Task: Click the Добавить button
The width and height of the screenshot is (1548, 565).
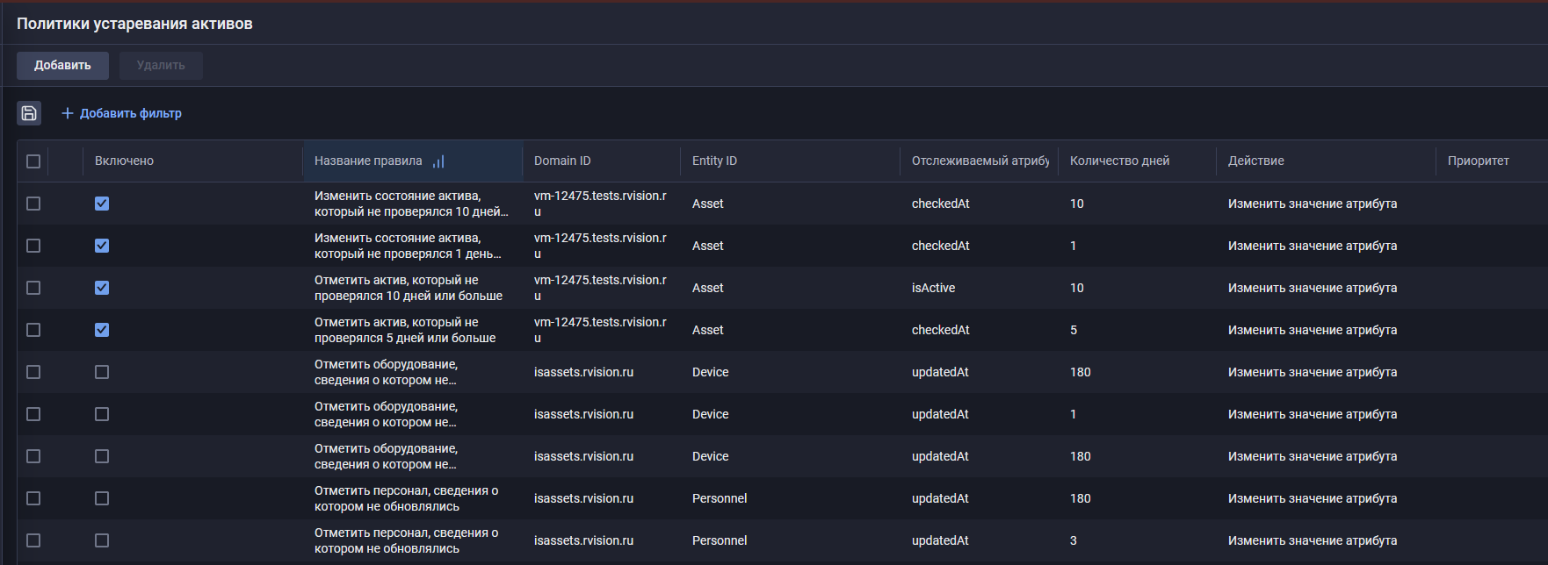Action: tap(62, 66)
